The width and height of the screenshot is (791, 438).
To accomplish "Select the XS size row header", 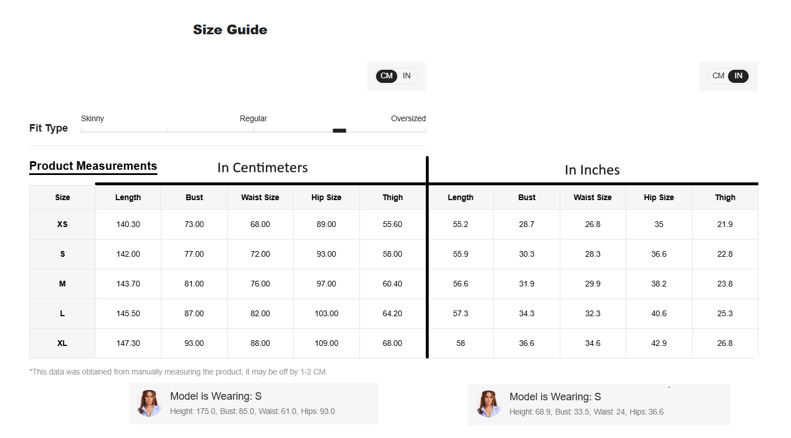I will pos(62,224).
